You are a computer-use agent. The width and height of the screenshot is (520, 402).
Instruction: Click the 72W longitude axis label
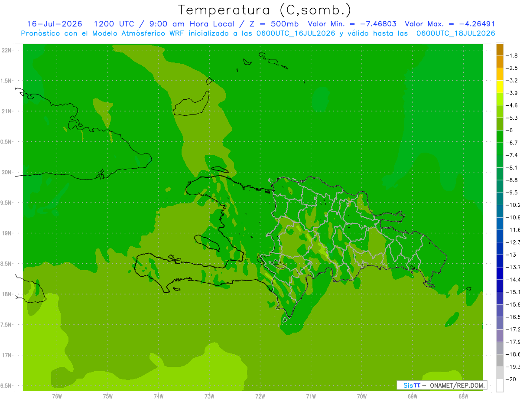click(x=260, y=396)
